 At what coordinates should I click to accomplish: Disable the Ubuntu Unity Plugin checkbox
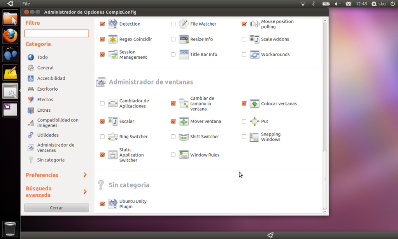102,204
